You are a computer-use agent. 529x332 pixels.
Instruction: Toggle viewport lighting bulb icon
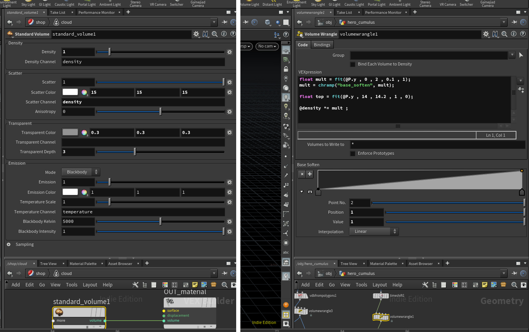coord(286,97)
